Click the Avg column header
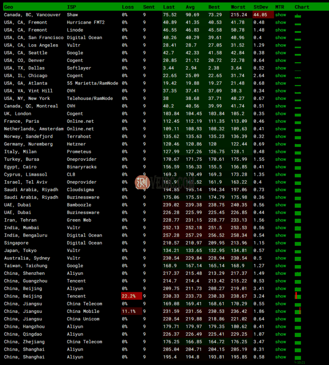The height and width of the screenshot is (365, 329). pos(190,7)
